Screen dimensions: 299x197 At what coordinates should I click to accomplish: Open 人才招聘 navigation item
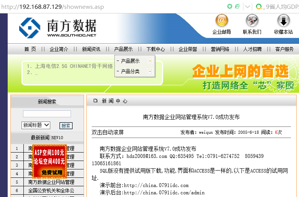[x=252, y=49]
